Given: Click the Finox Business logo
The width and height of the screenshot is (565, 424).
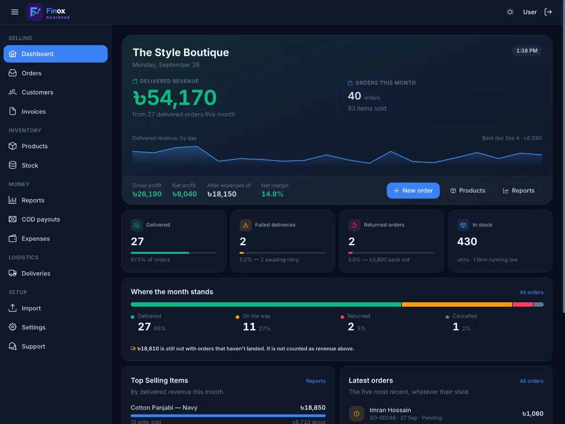Looking at the screenshot, I should pyautogui.click(x=48, y=12).
